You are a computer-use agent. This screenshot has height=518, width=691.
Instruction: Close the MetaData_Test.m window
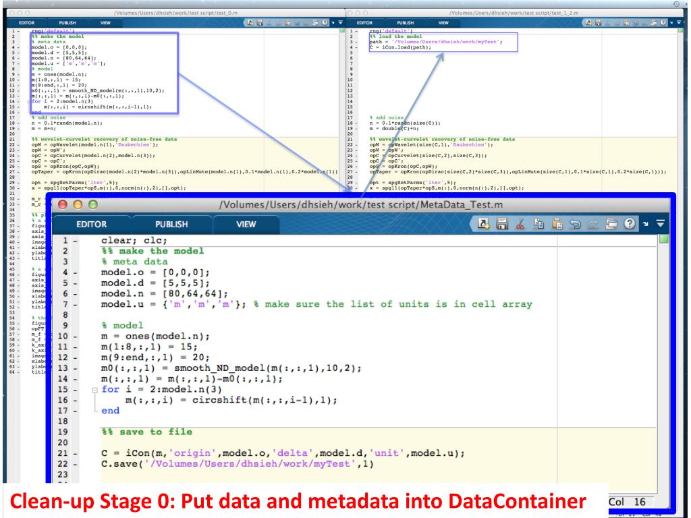coord(63,204)
